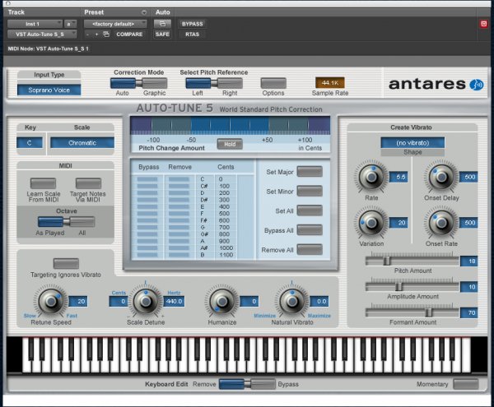Click the SAFE button
494x407 pixels.
pos(162,34)
